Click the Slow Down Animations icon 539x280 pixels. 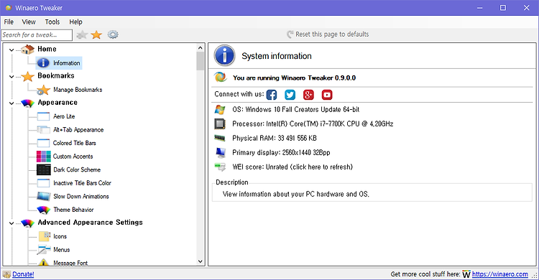[44, 197]
